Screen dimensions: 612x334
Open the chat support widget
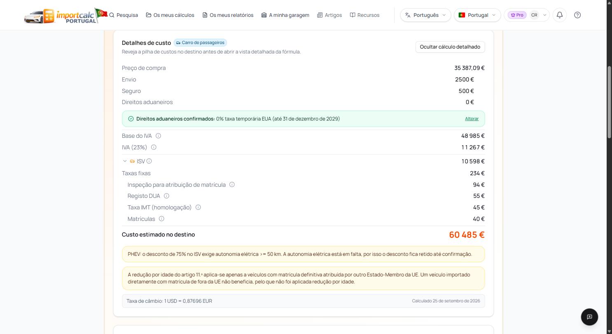point(589,317)
